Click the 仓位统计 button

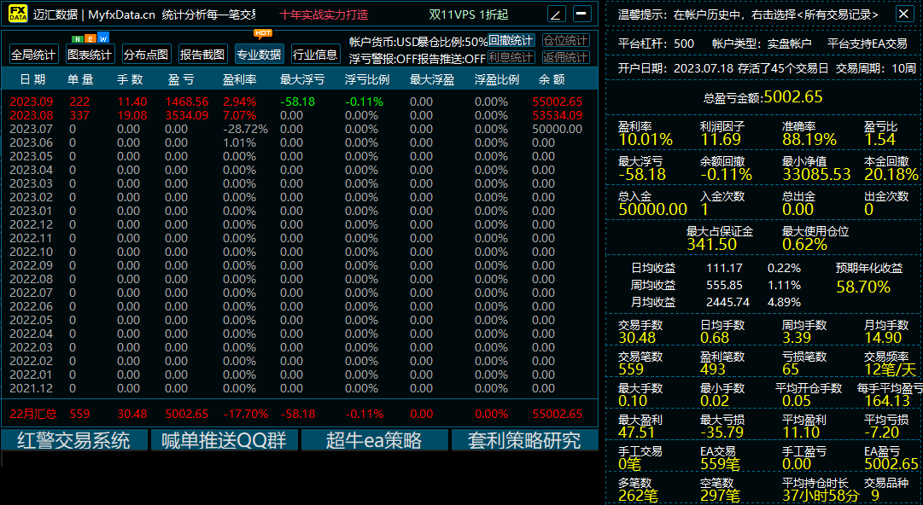566,41
